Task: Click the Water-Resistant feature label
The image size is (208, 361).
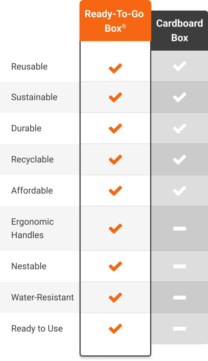Action: pos(43,298)
